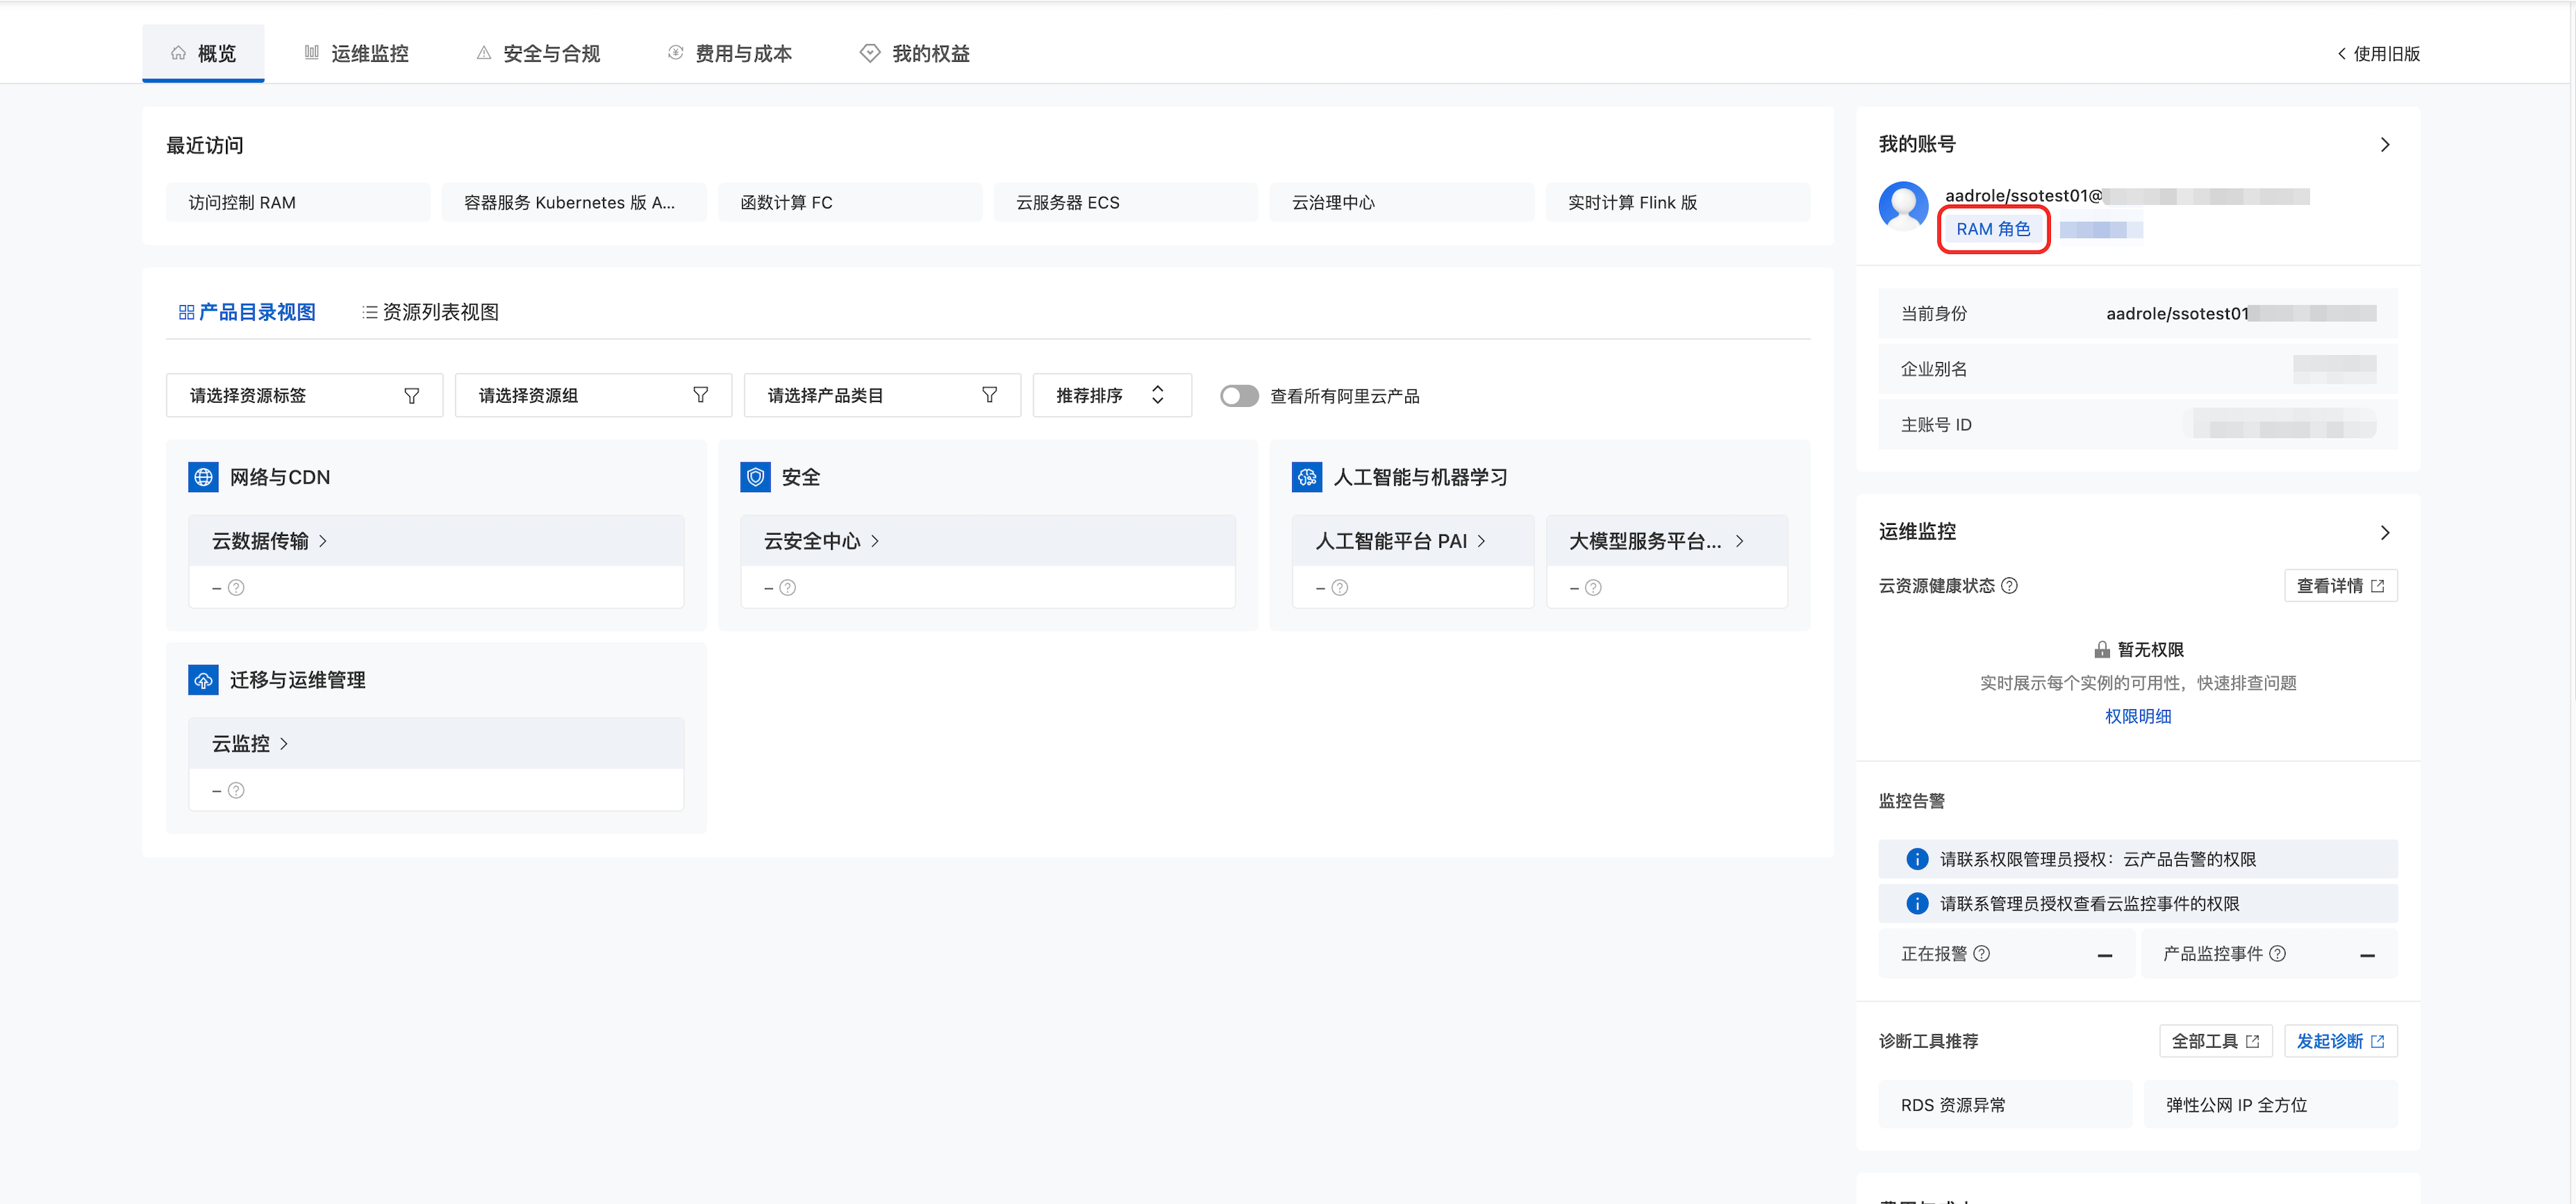
Task: Switch to 产品目录视图 view
Action: click(x=247, y=312)
